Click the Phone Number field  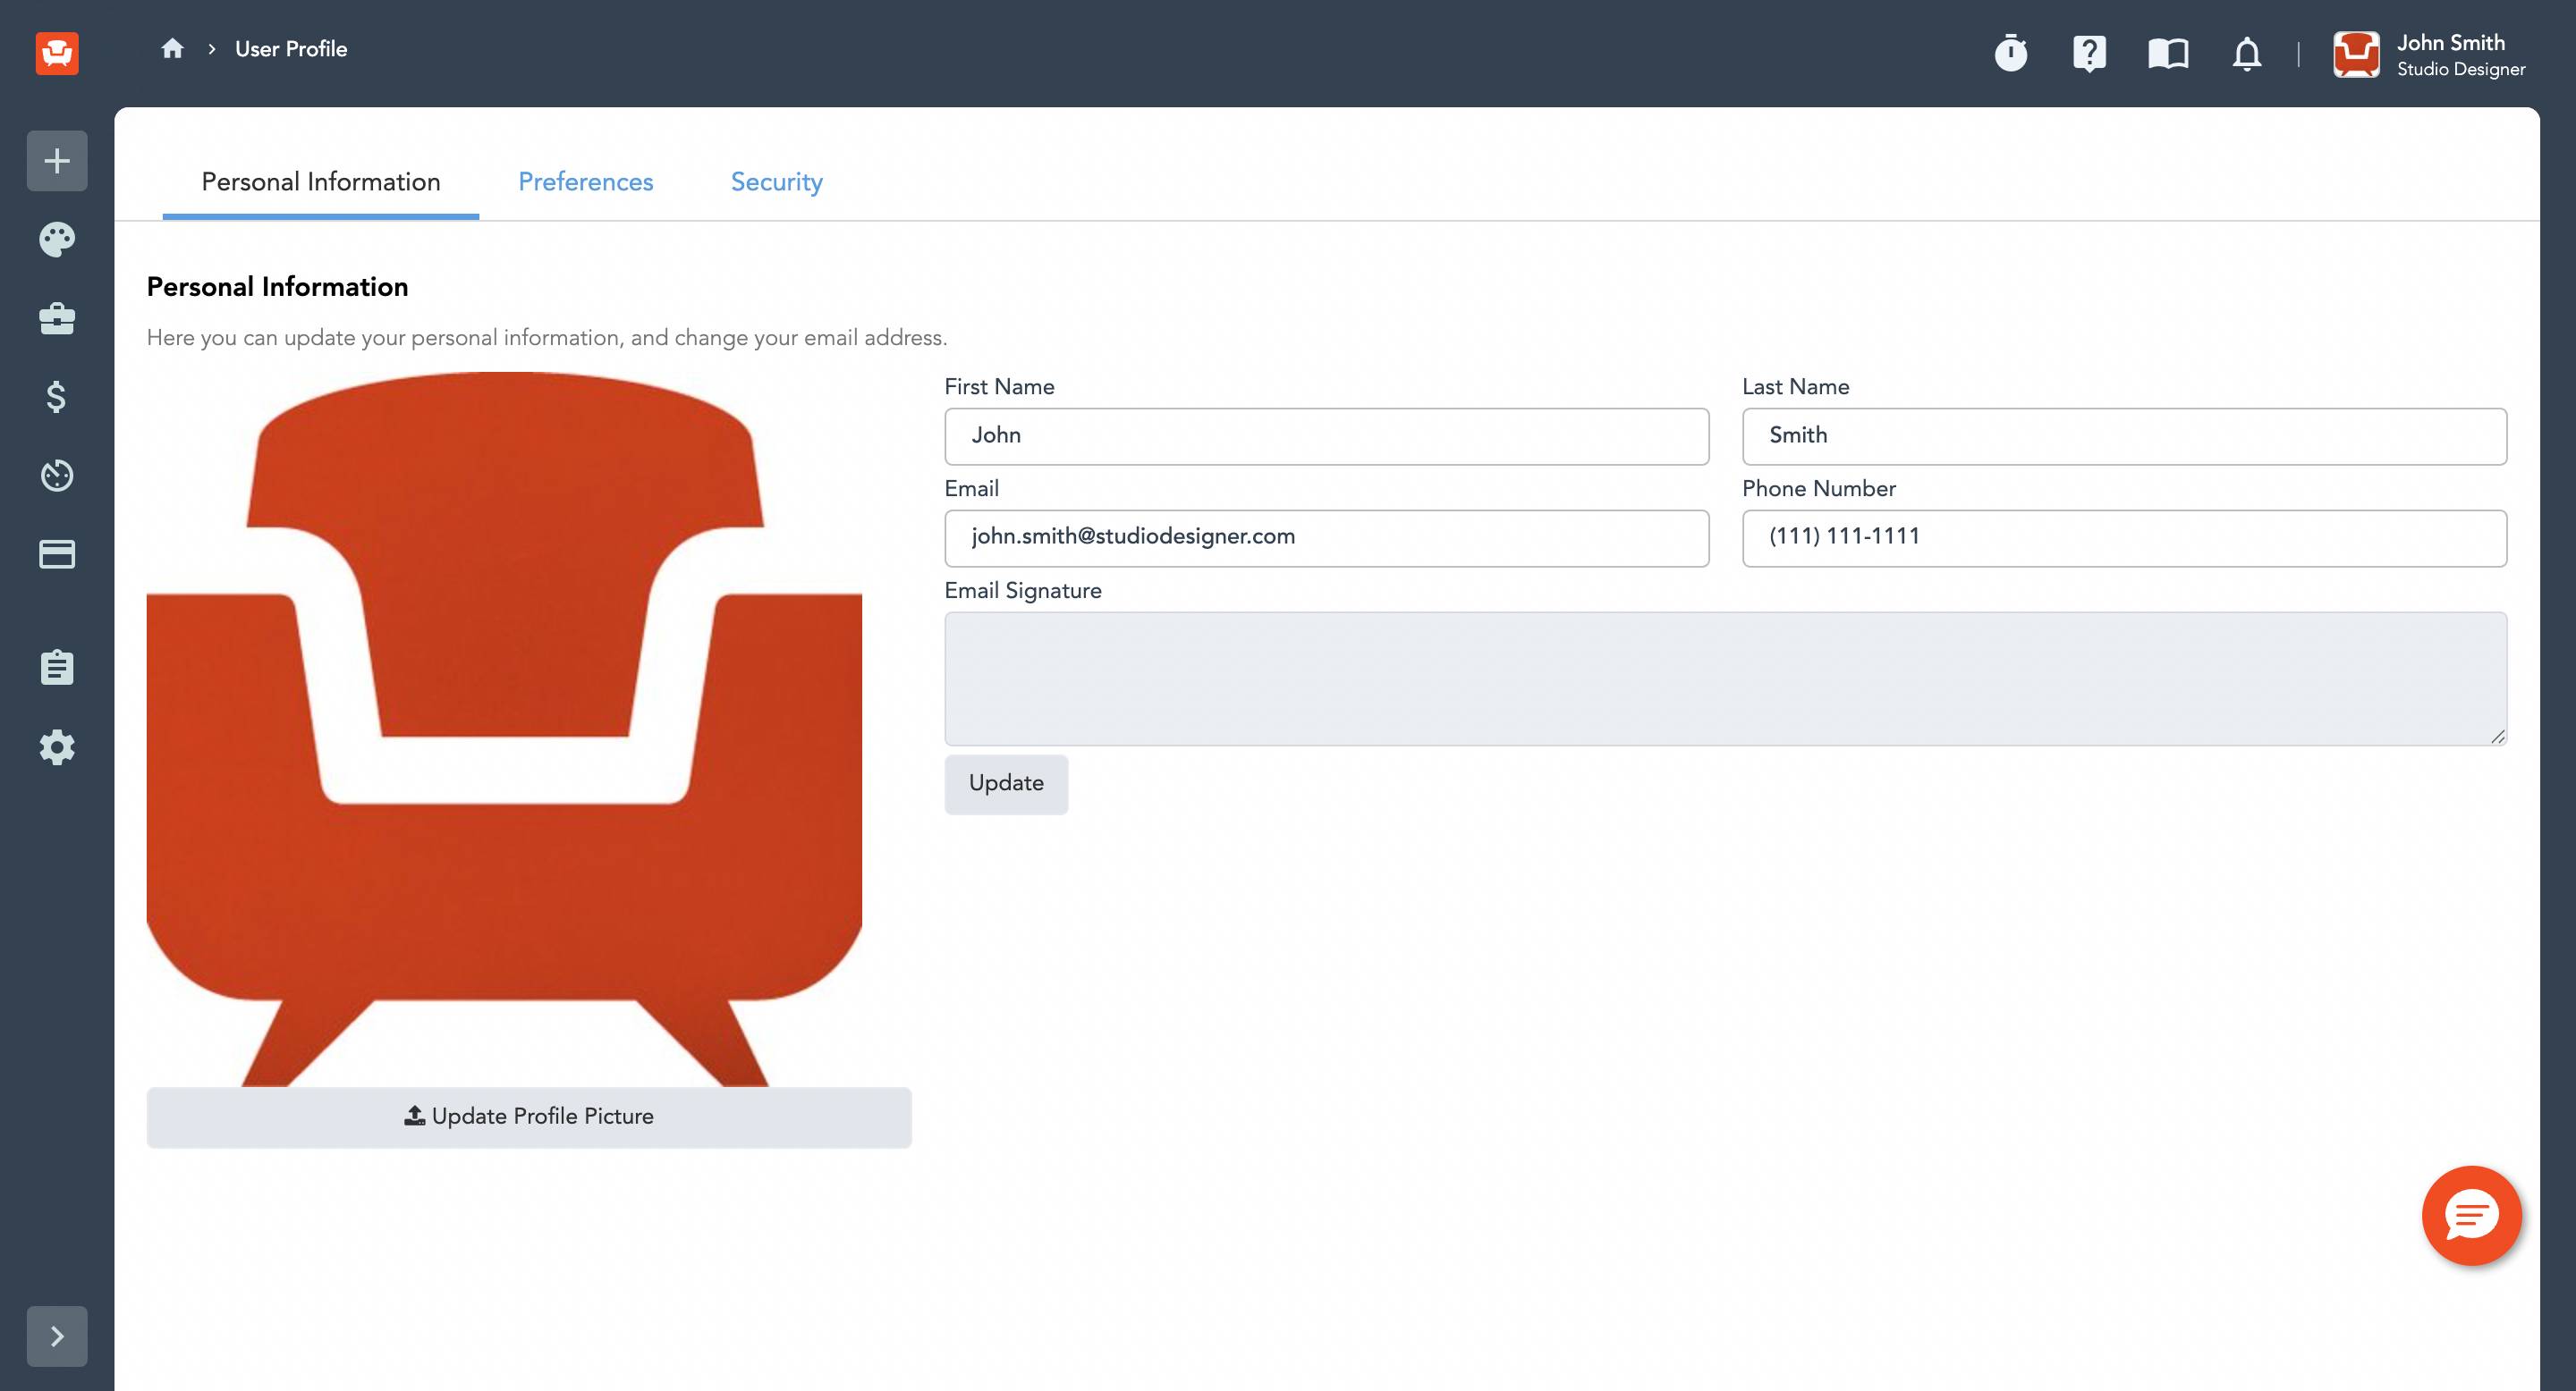(2124, 537)
